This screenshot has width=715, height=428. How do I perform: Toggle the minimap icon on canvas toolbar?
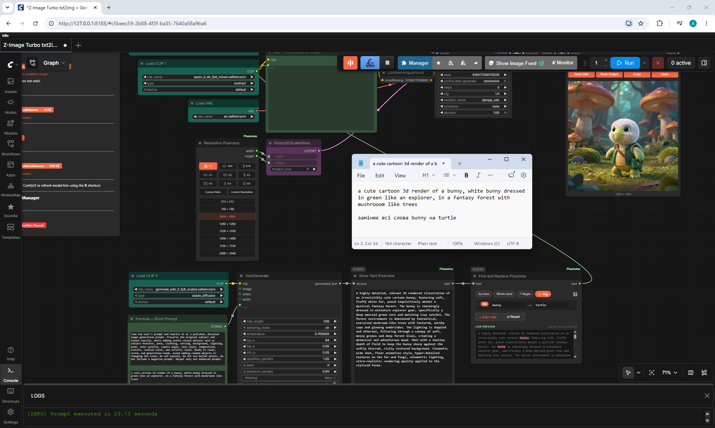tap(691, 373)
